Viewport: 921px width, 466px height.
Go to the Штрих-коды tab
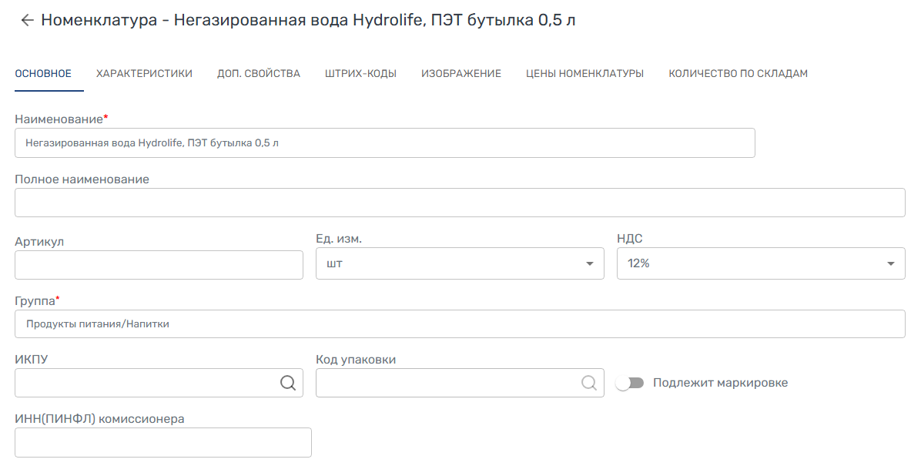coord(360,74)
